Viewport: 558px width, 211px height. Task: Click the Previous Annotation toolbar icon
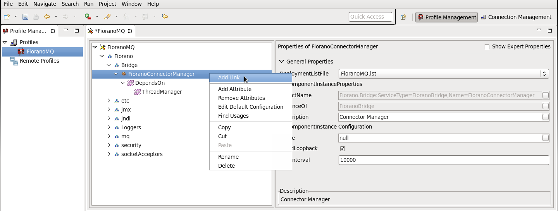point(145,17)
